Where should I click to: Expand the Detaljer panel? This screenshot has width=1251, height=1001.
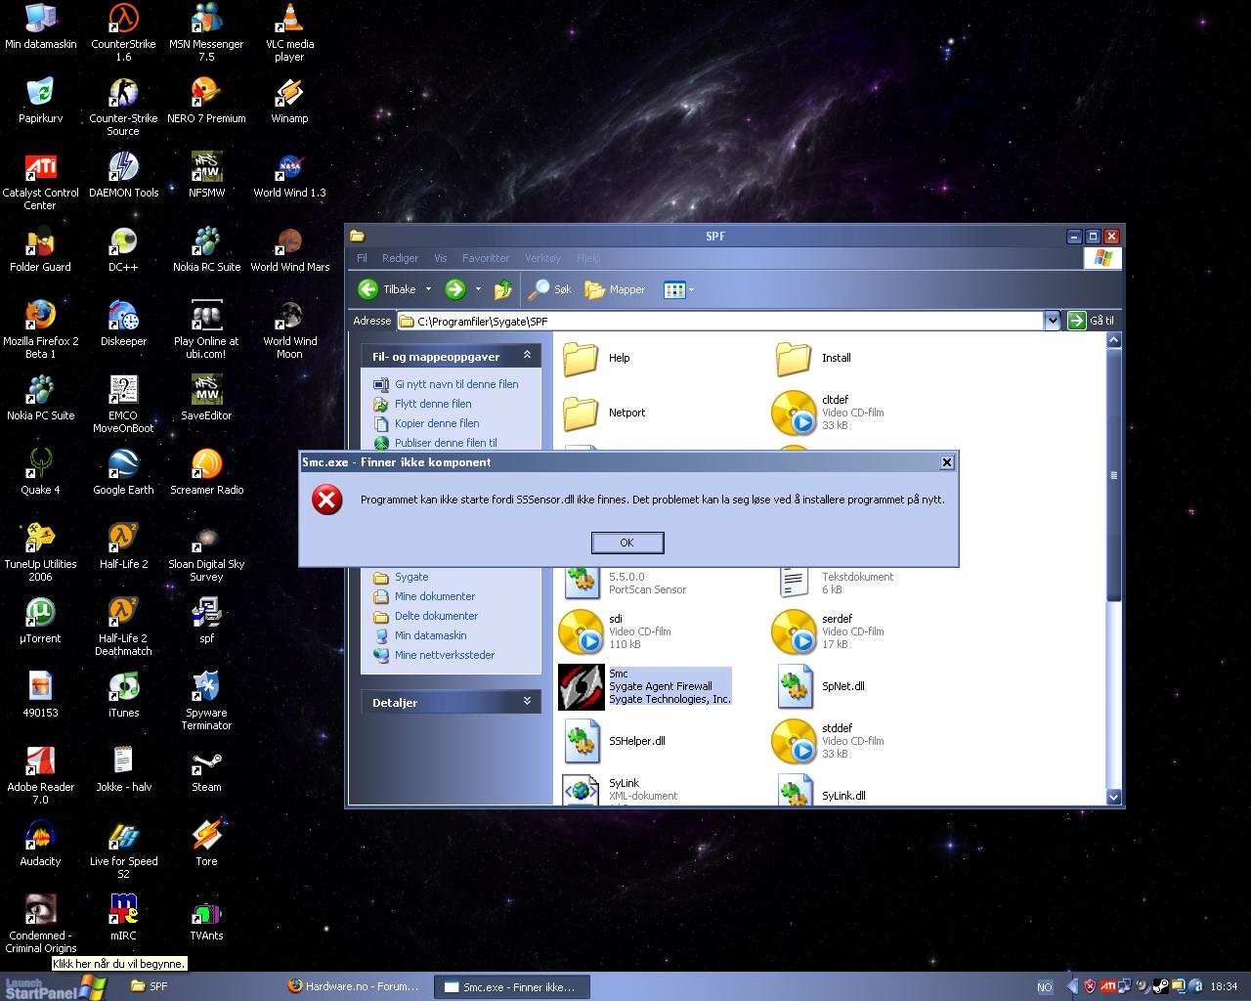pyautogui.click(x=527, y=701)
